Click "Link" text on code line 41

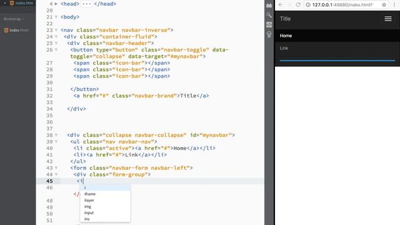(x=131, y=155)
